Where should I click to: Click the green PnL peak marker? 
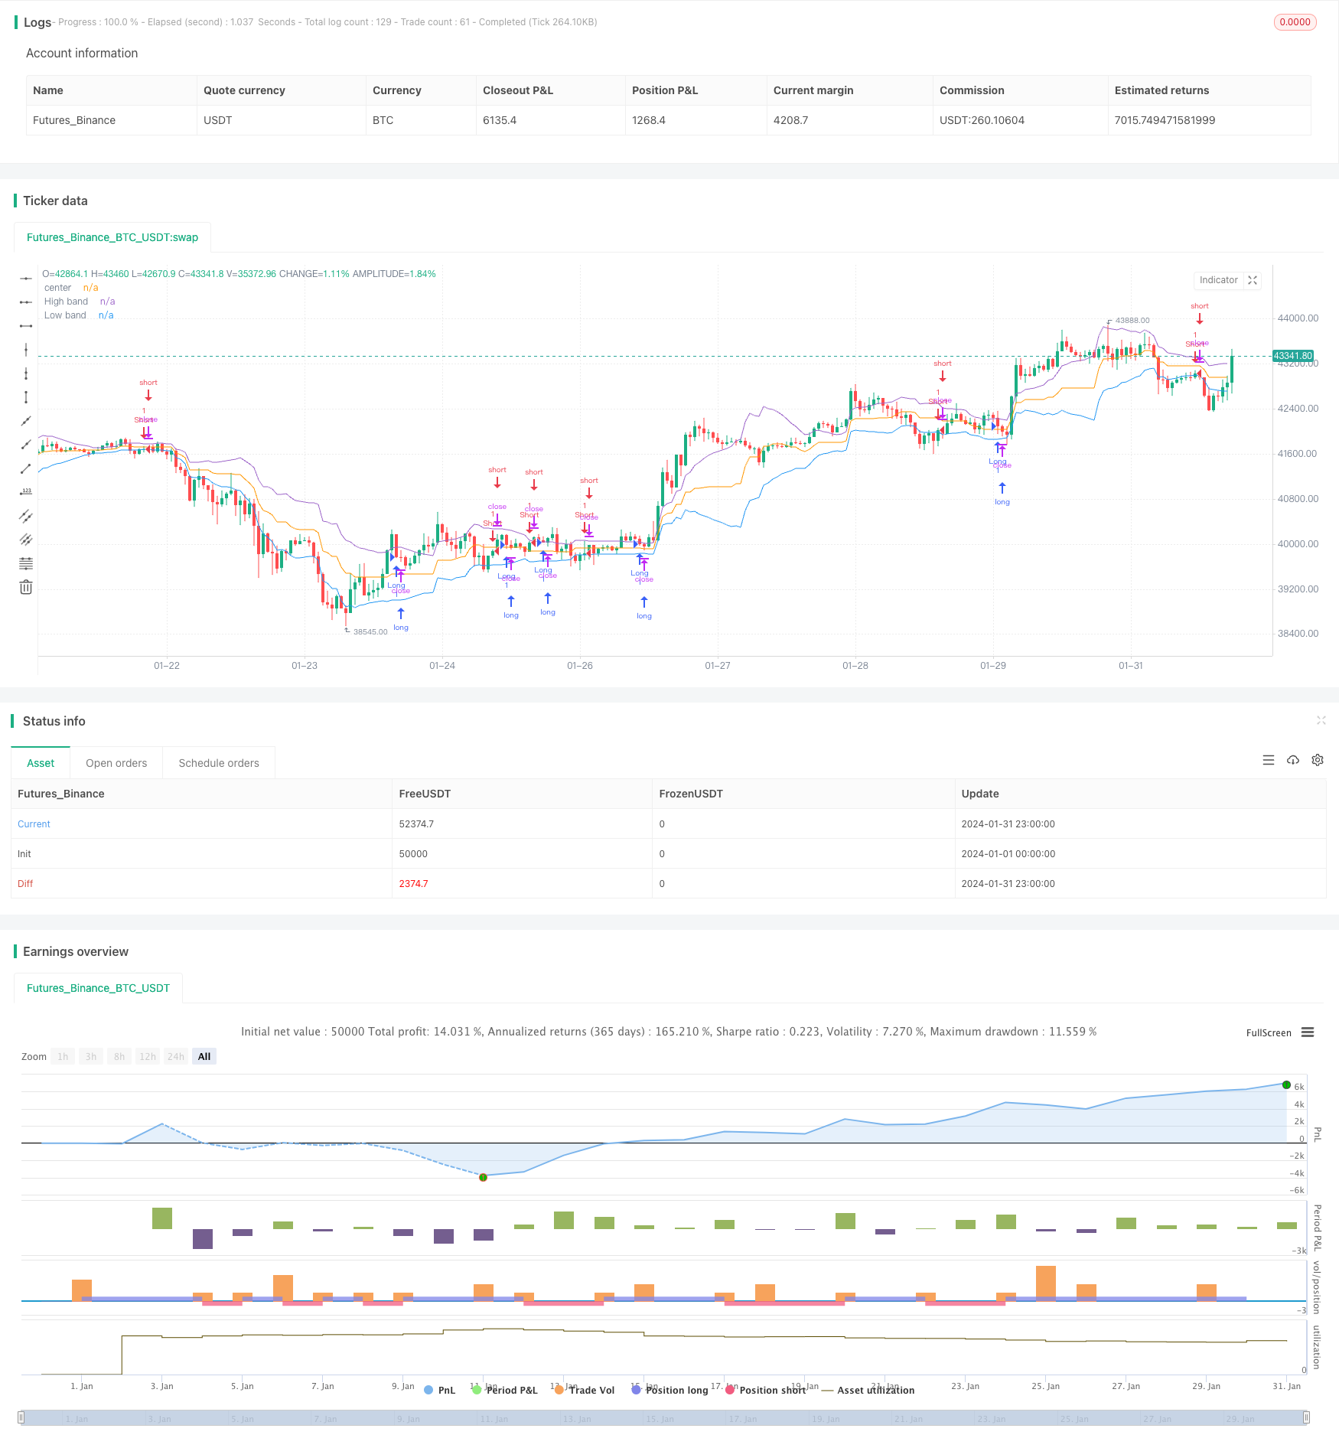pyautogui.click(x=1286, y=1085)
